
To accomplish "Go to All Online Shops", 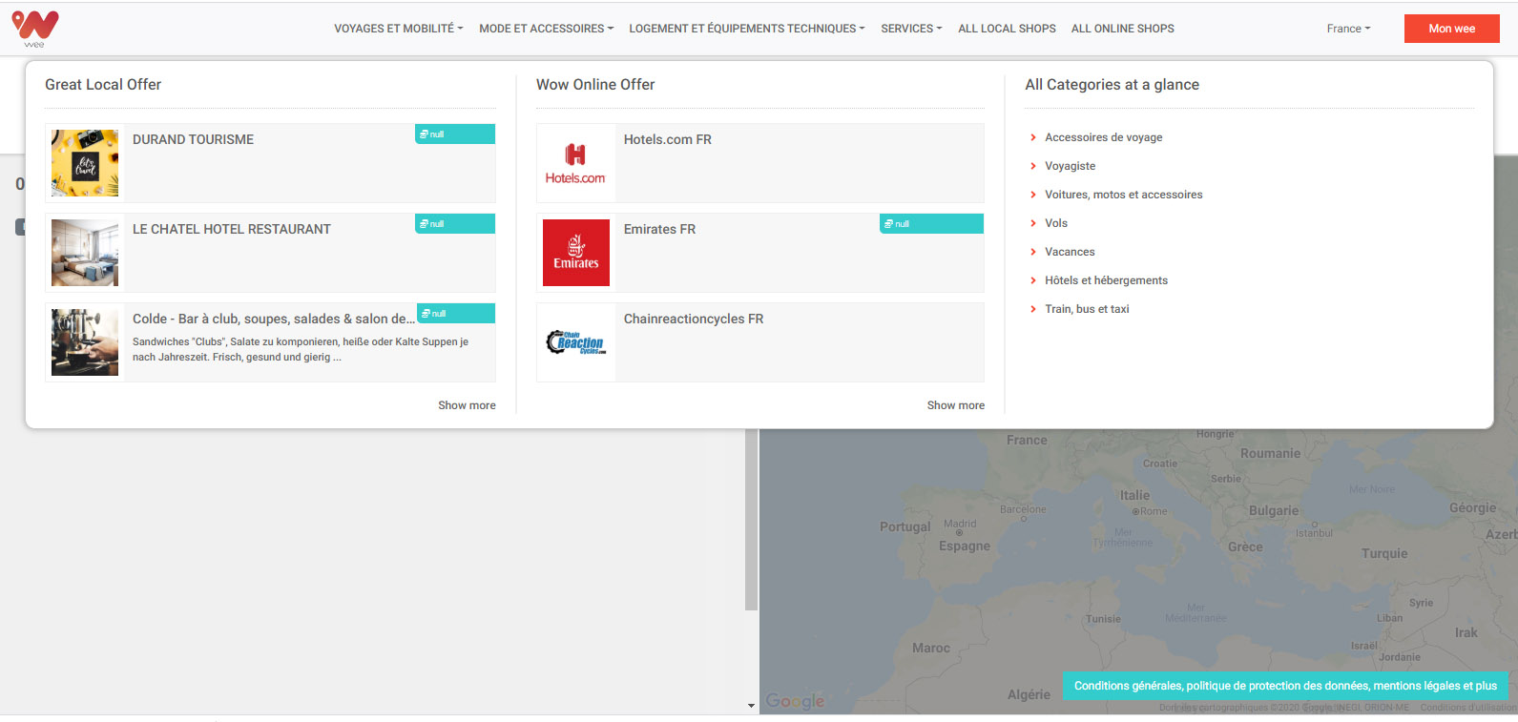I will [x=1122, y=29].
